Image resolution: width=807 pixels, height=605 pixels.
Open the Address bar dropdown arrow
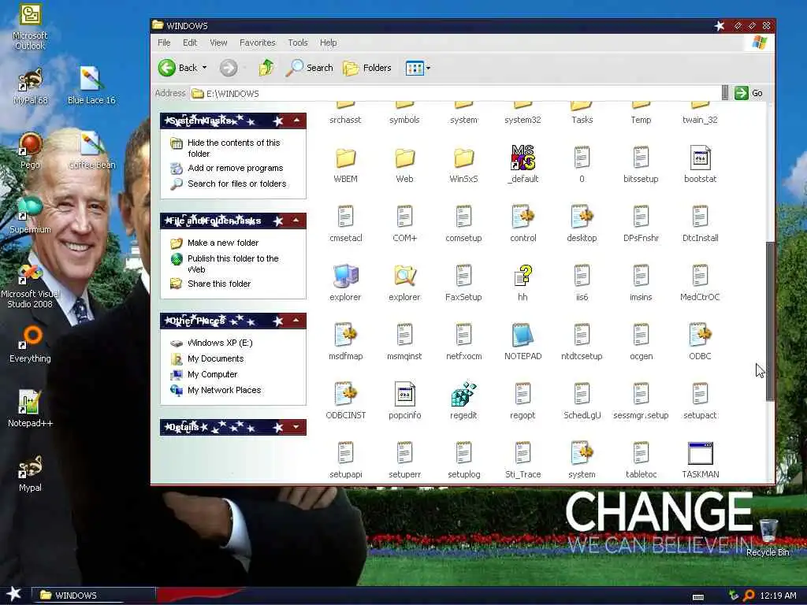click(x=725, y=93)
